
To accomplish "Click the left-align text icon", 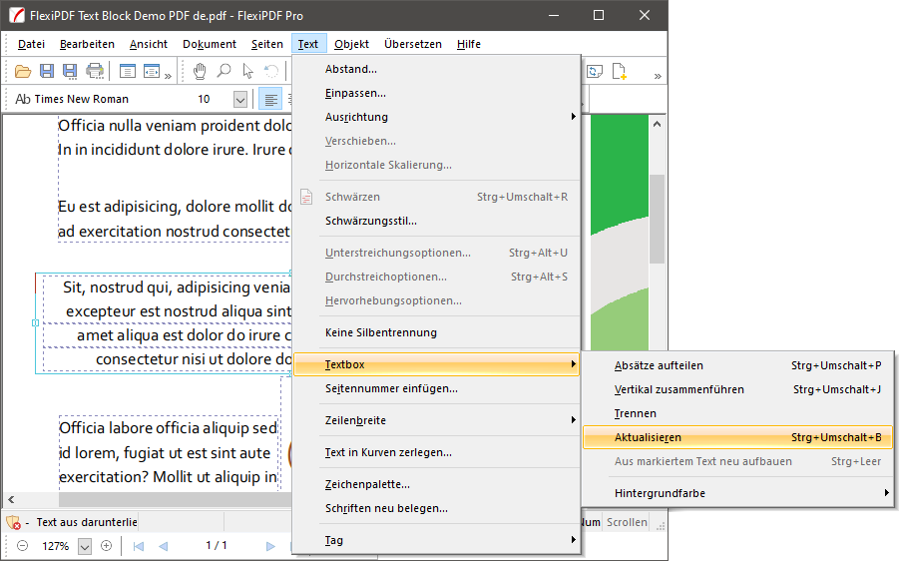I will 270,99.
